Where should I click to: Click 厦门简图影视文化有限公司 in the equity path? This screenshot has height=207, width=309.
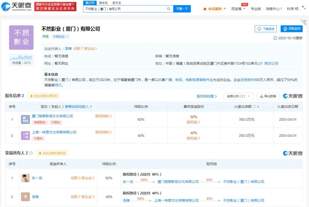click(x=178, y=182)
